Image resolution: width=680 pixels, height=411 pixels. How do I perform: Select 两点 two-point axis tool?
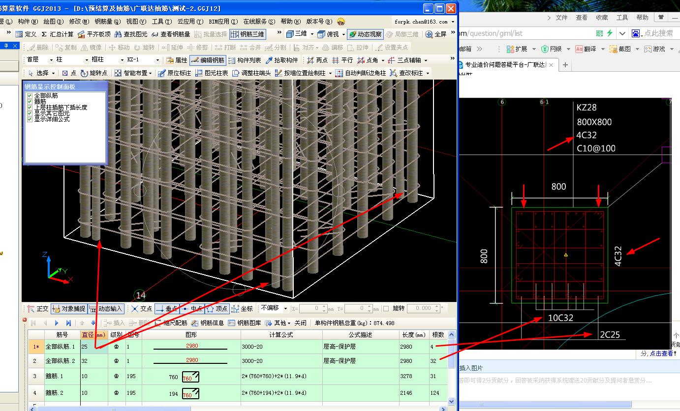pyautogui.click(x=317, y=60)
